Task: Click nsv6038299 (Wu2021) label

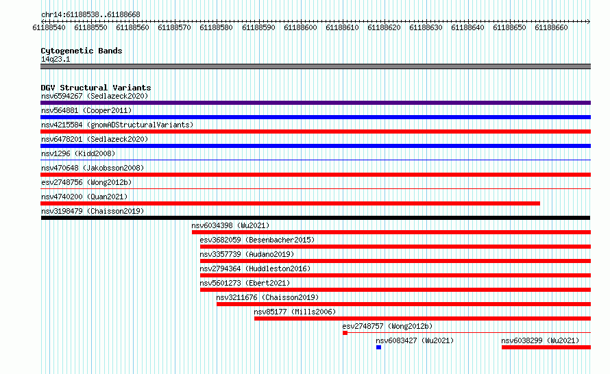Action: pyautogui.click(x=540, y=340)
